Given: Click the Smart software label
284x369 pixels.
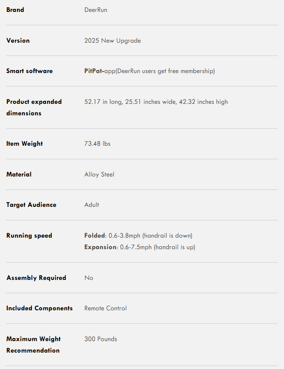Looking at the screenshot, I should (30, 71).
